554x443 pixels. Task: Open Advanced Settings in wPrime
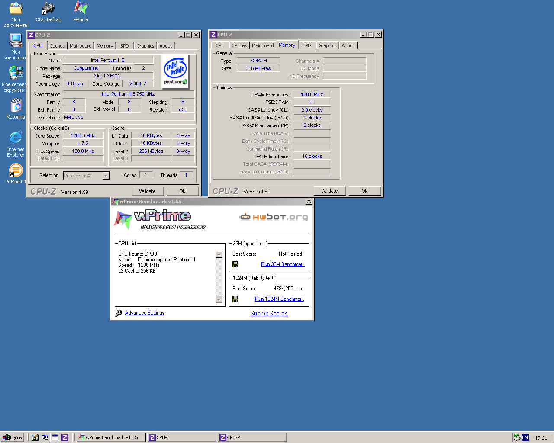click(x=145, y=313)
